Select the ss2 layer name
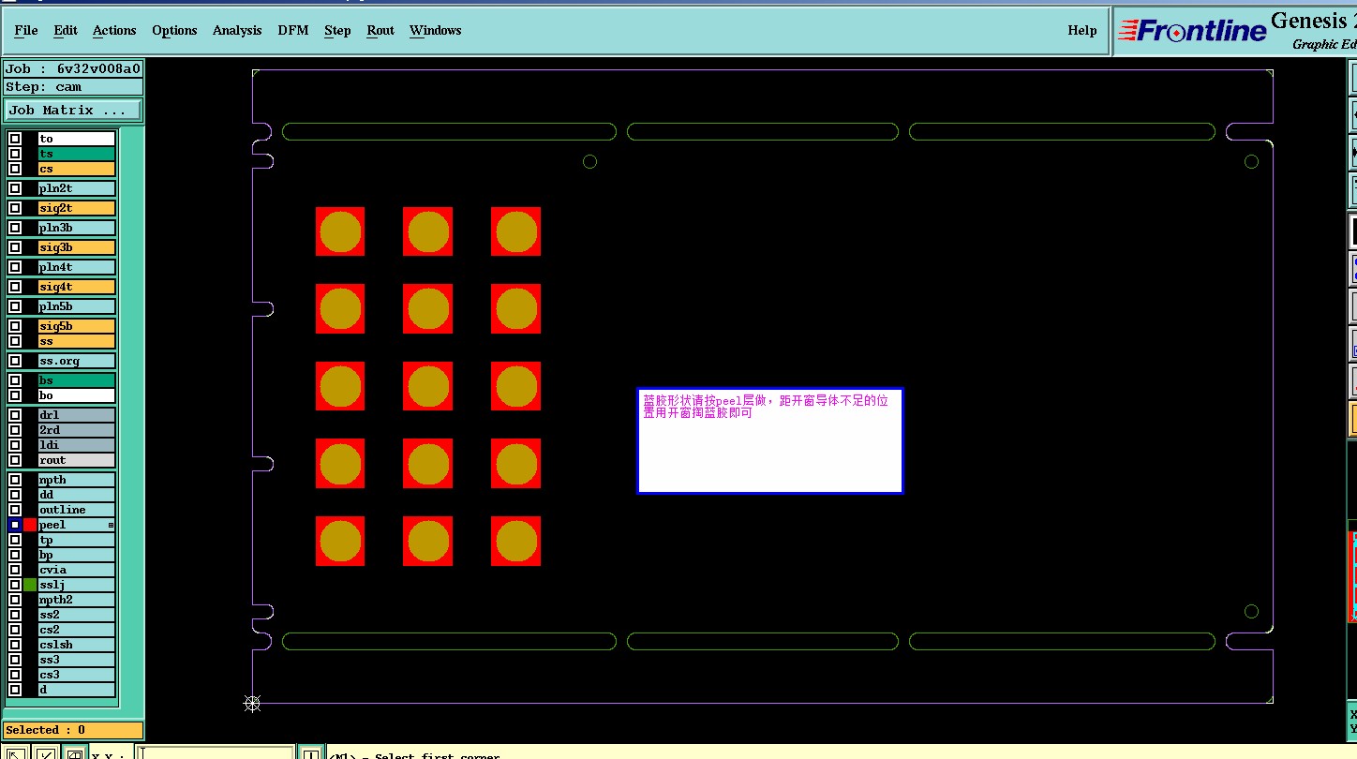The height and width of the screenshot is (759, 1357). pyautogui.click(x=77, y=615)
